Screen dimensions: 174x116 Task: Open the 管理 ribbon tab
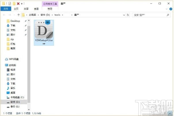(50, 9)
